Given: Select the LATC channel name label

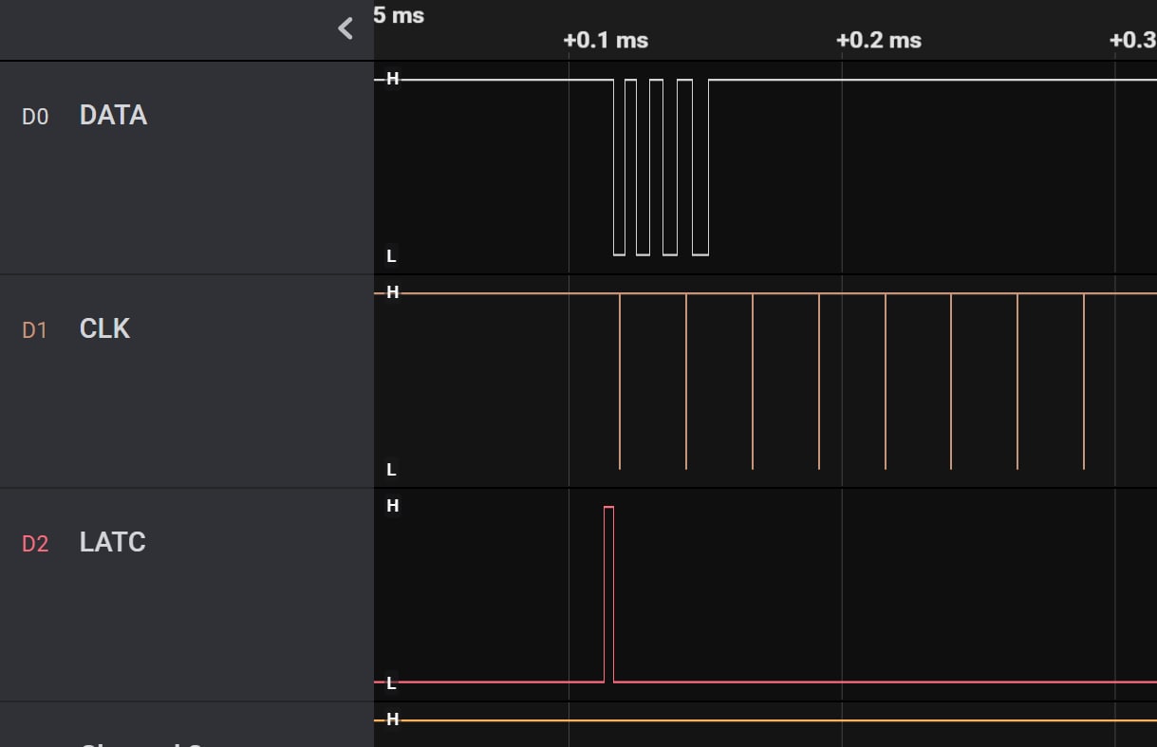Looking at the screenshot, I should point(112,543).
